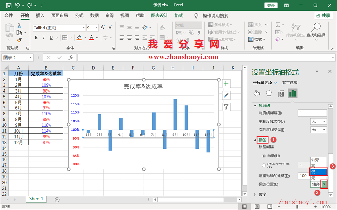Switch to Page Layout view in status bar

pyautogui.click(x=257, y=207)
